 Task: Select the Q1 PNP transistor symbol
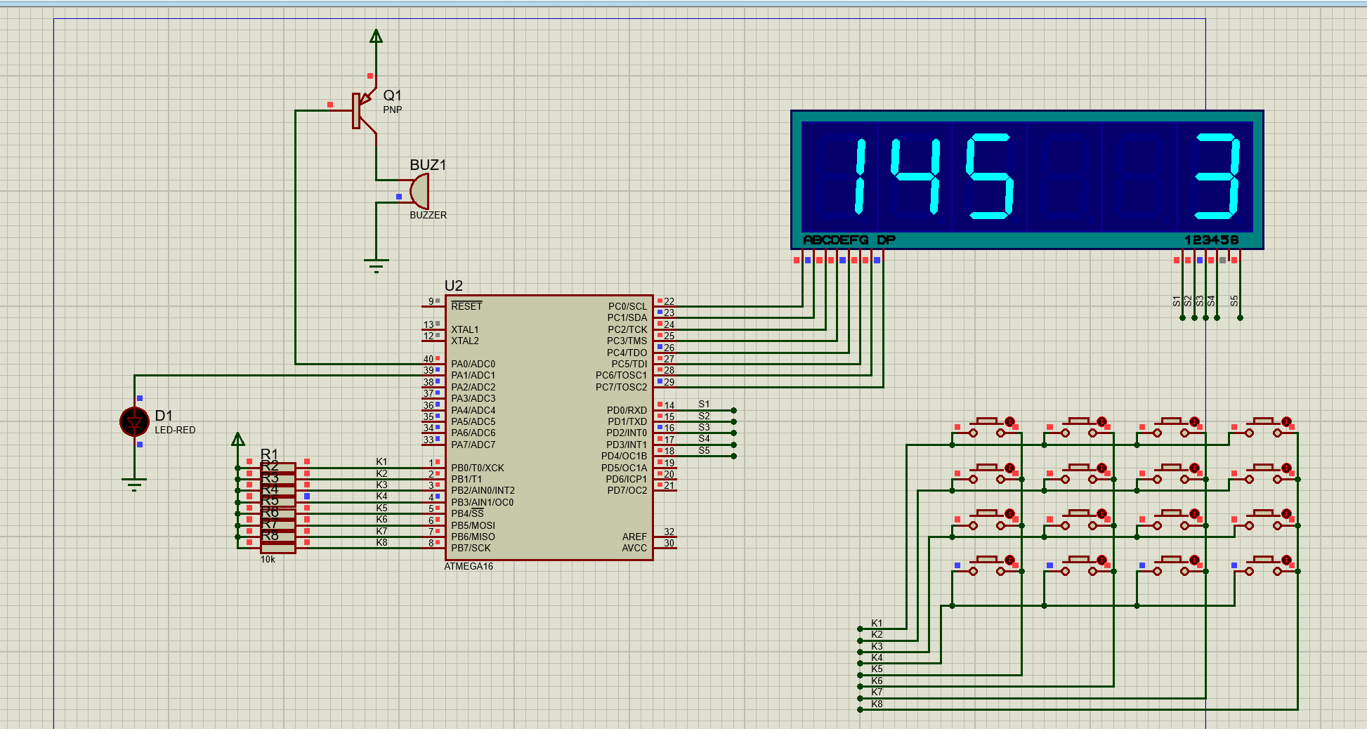tap(364, 111)
